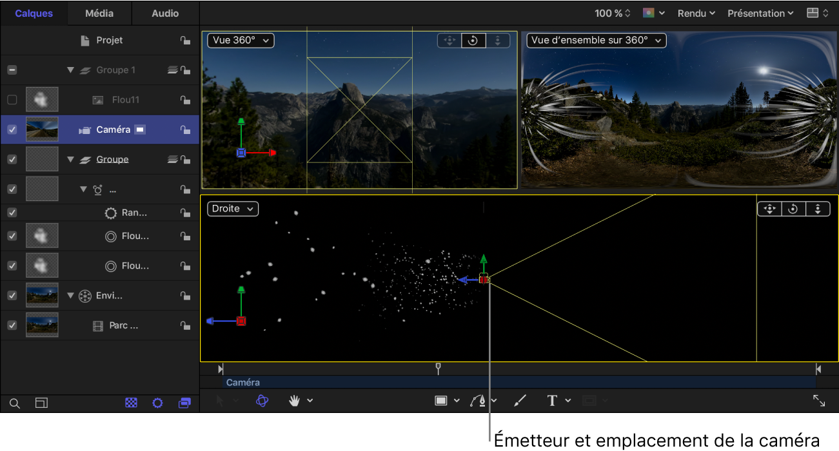Uncheck the Ran... behavior checkbox
The height and width of the screenshot is (451, 839).
click(x=12, y=213)
